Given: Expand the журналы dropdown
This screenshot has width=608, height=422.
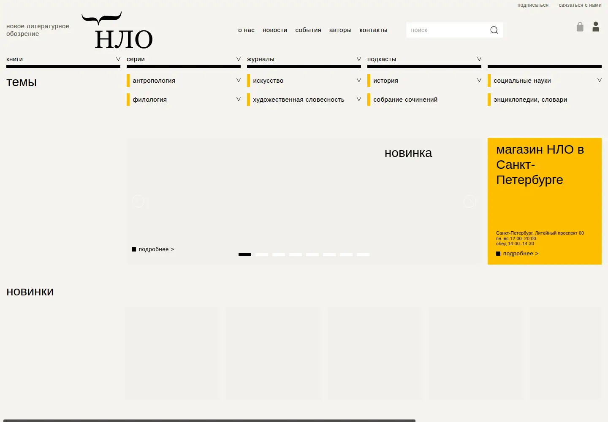Looking at the screenshot, I should (x=359, y=59).
